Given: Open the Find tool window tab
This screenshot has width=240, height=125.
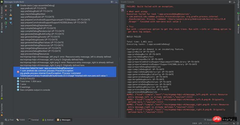Looking at the screenshot, I should pyautogui.click(x=9, y=120).
